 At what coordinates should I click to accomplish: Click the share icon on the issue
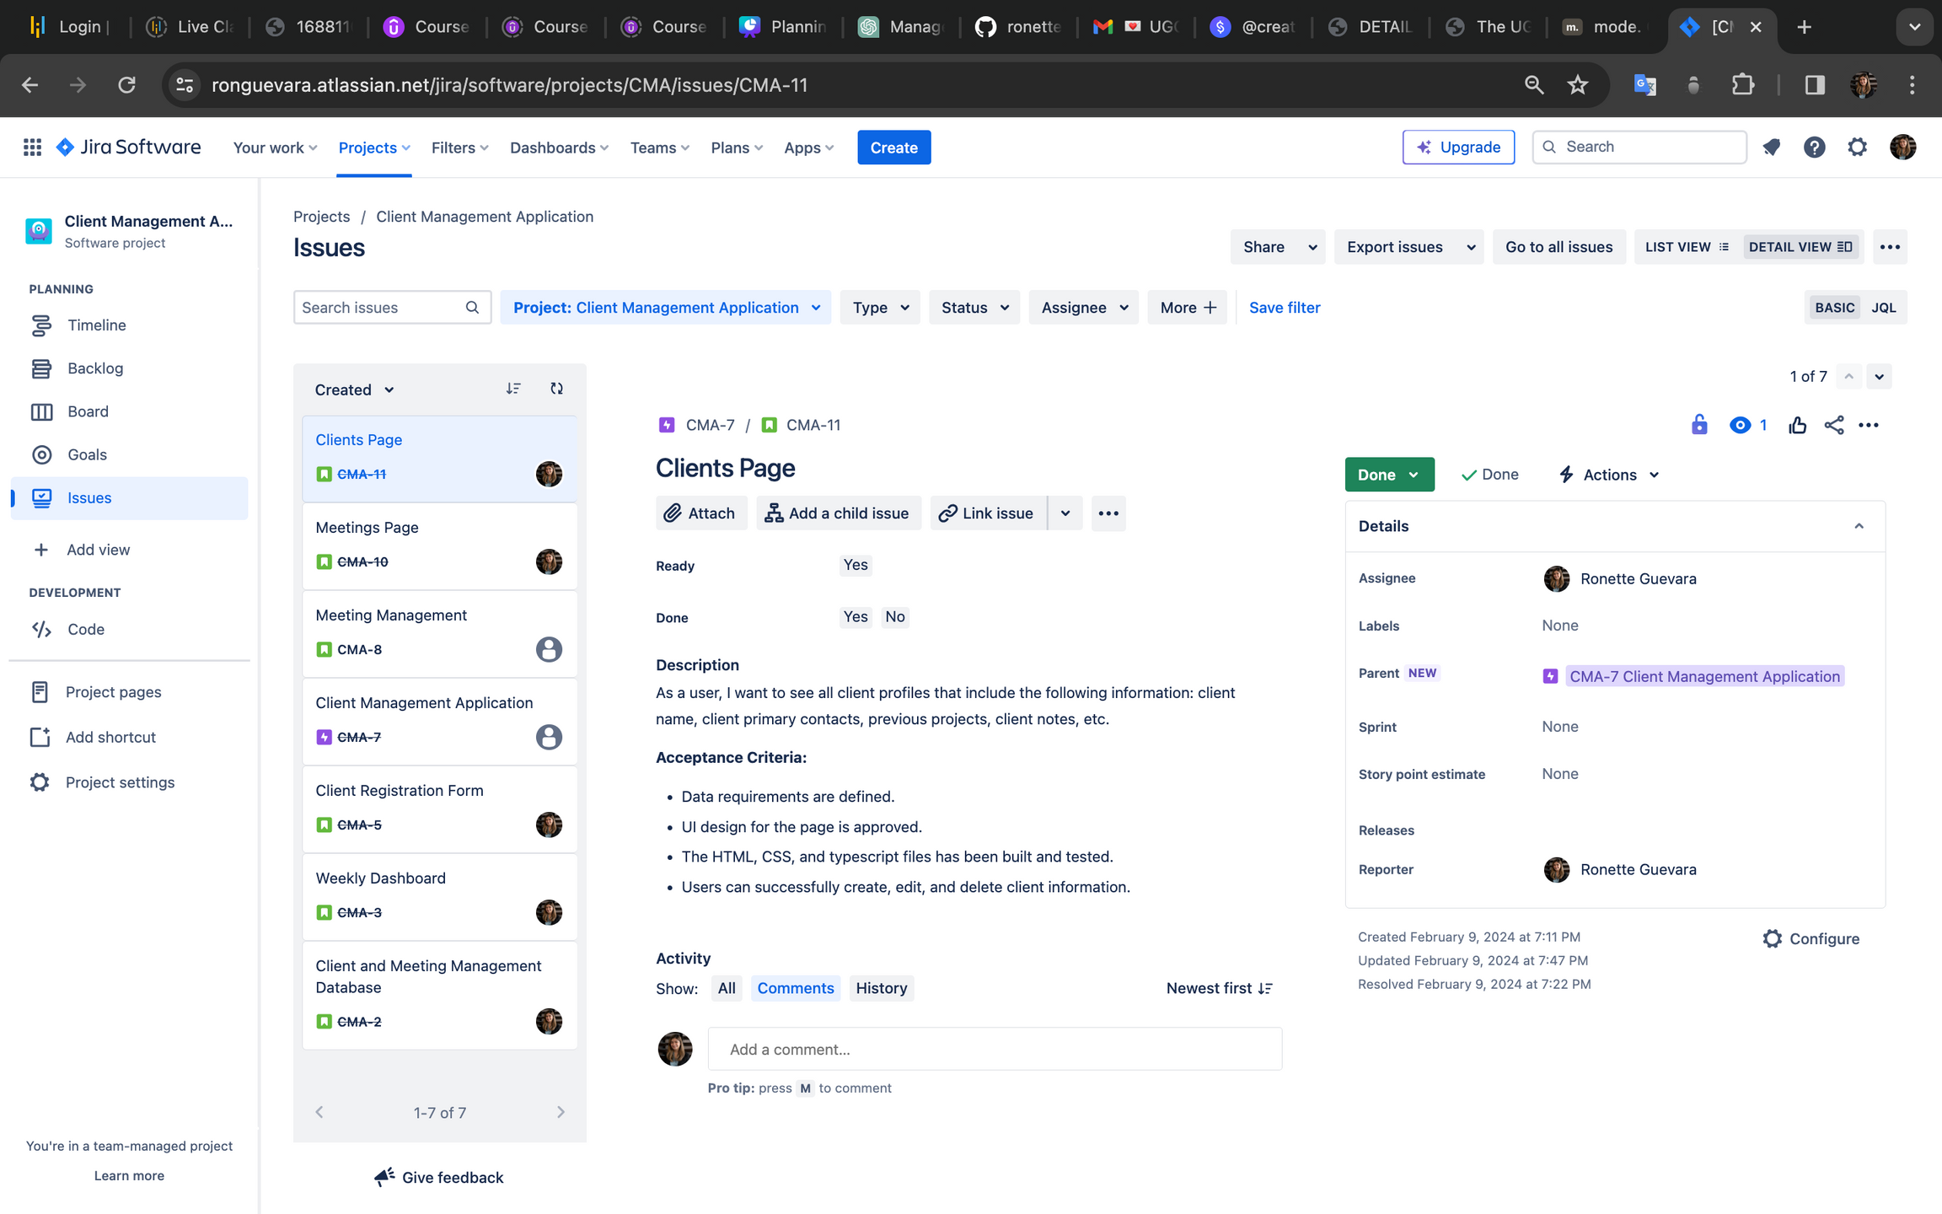click(1833, 426)
